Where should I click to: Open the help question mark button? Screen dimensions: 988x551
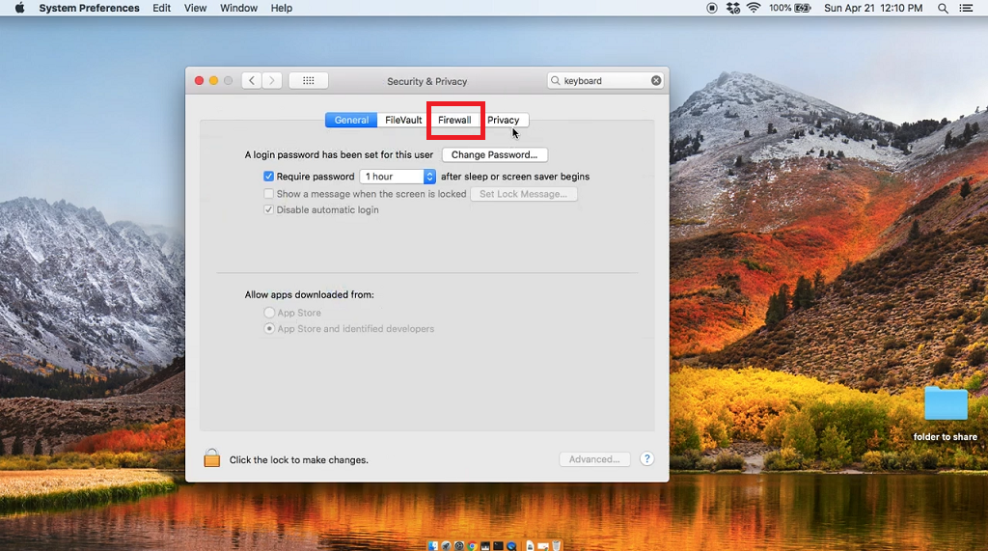click(x=646, y=459)
